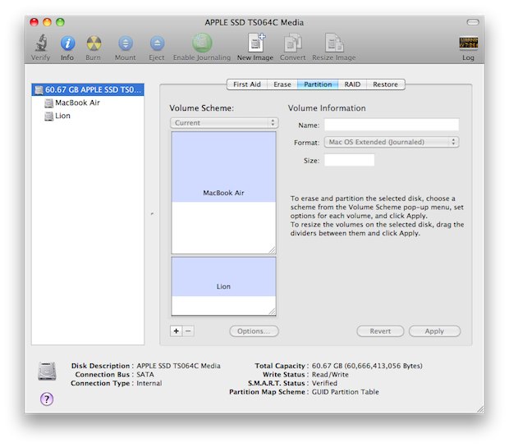This screenshot has height=447, width=509.
Task: Click the Mount toolbar icon
Action: (126, 43)
